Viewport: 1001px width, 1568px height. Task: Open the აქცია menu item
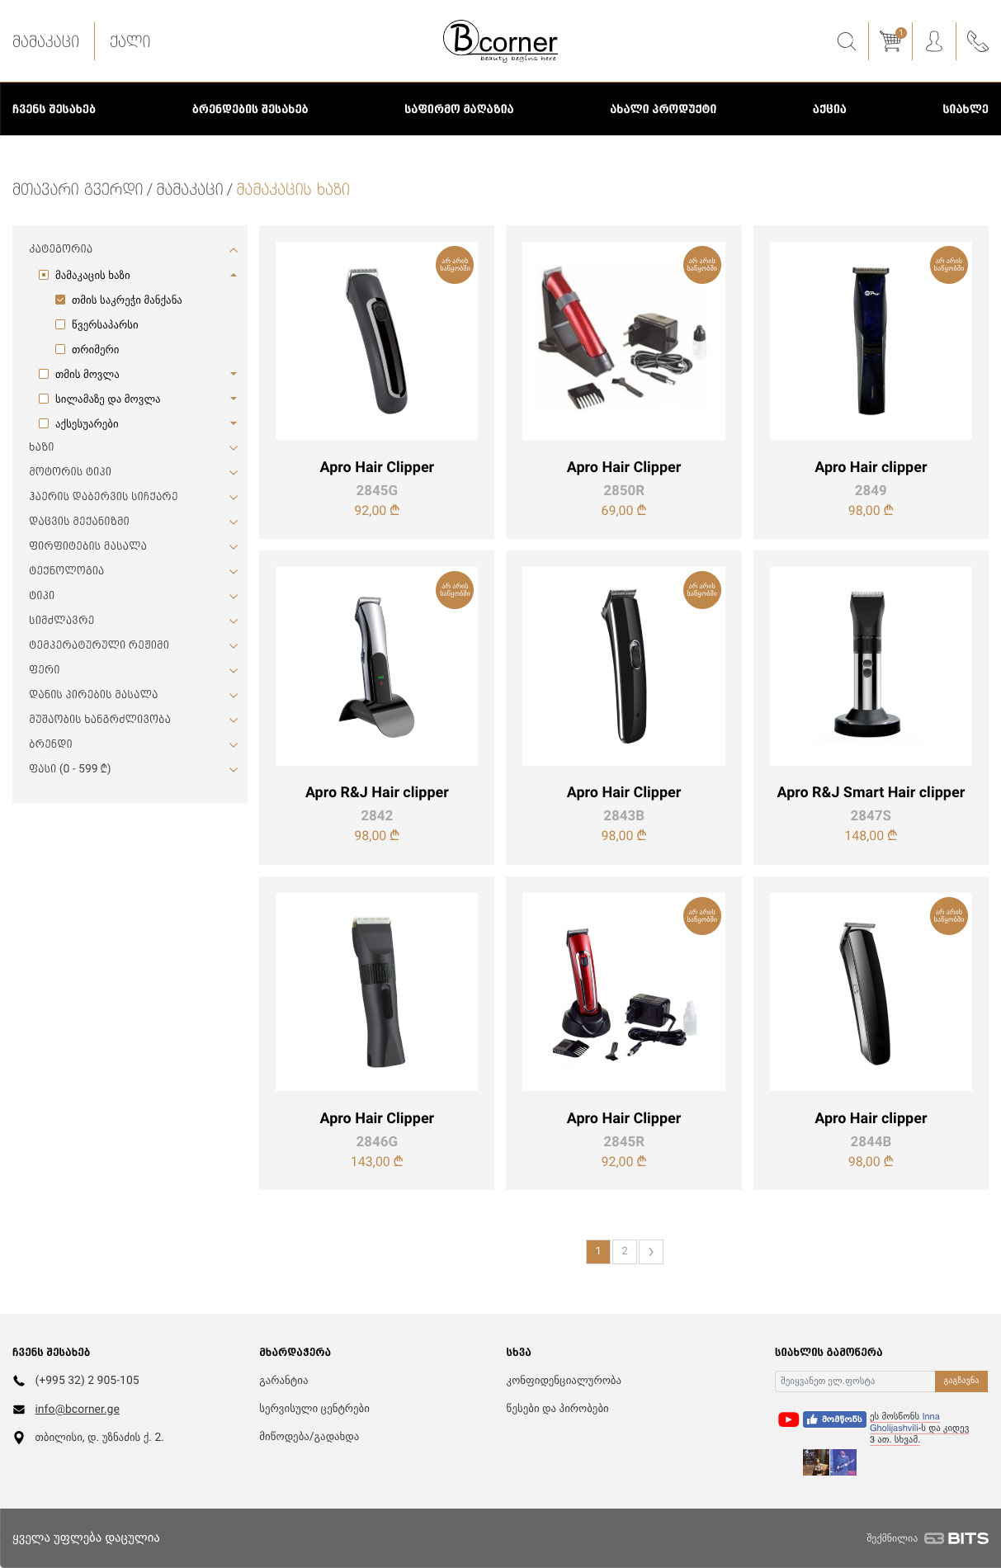pyautogui.click(x=829, y=109)
